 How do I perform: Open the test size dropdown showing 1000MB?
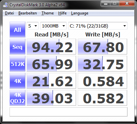coord(53,26)
